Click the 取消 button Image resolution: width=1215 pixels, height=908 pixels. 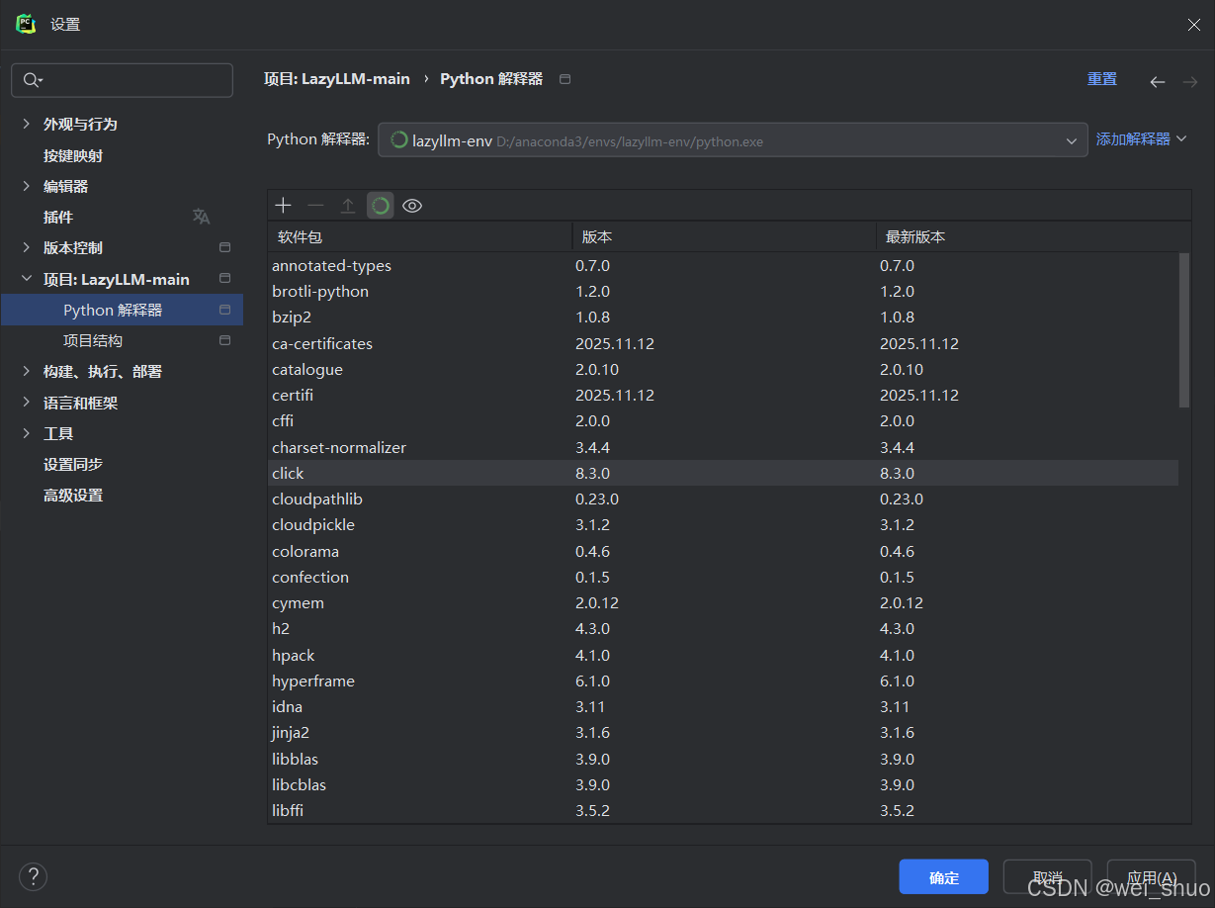point(1047,877)
